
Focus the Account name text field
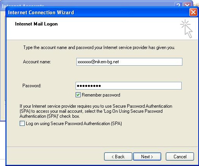129,62
